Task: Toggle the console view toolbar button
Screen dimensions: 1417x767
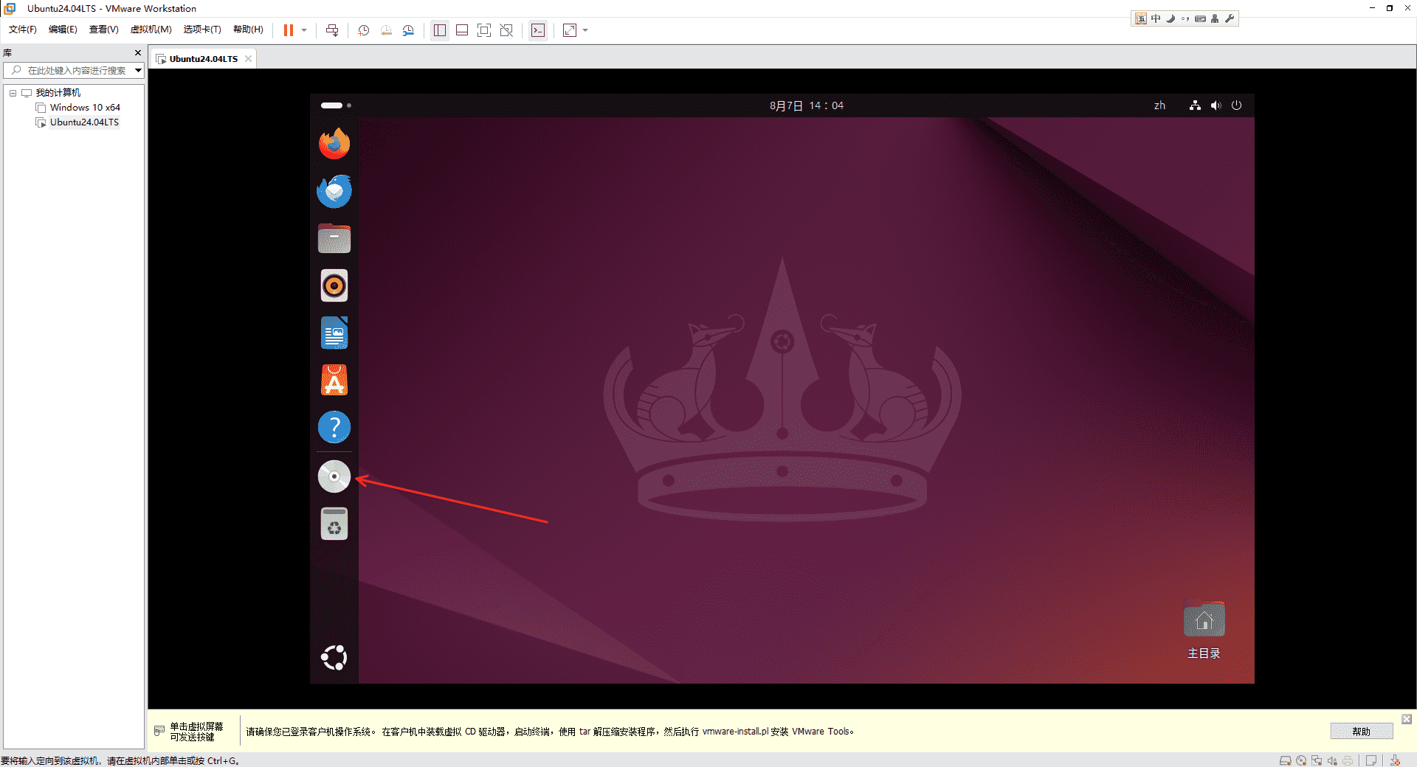Action: coord(538,30)
